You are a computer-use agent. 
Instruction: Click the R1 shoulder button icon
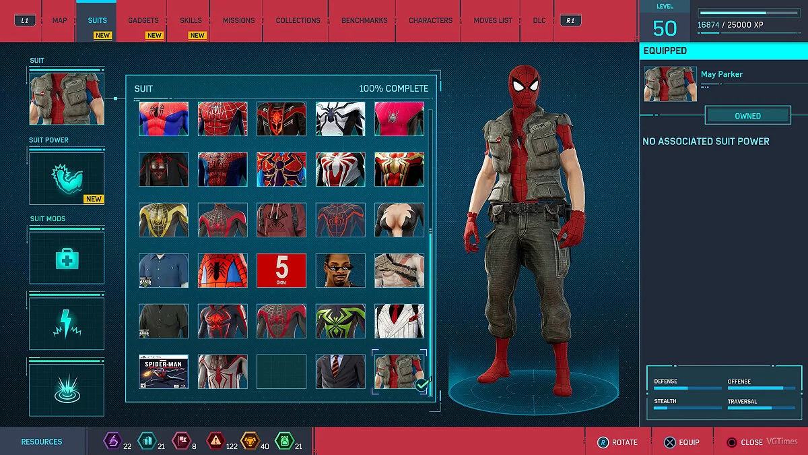click(x=570, y=20)
